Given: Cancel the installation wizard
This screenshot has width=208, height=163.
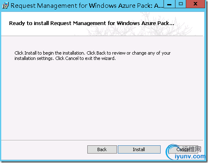Looking at the screenshot, I should pyautogui.click(x=183, y=149).
